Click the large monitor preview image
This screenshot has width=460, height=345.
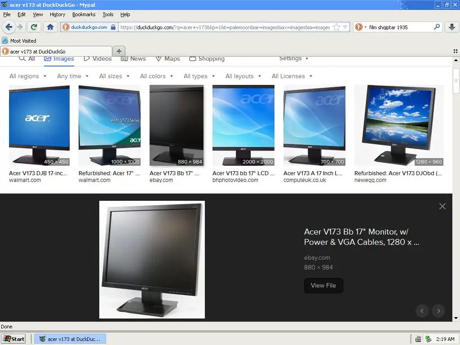152,260
